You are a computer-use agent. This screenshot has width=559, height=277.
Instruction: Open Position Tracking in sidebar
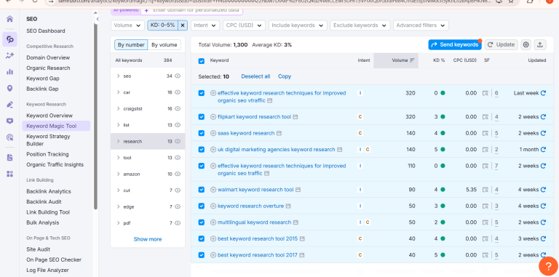47,155
